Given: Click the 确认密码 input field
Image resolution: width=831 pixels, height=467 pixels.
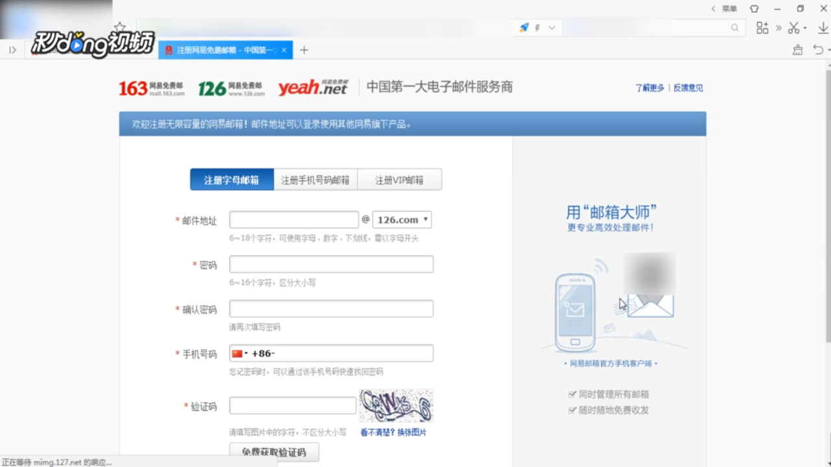Looking at the screenshot, I should [331, 309].
